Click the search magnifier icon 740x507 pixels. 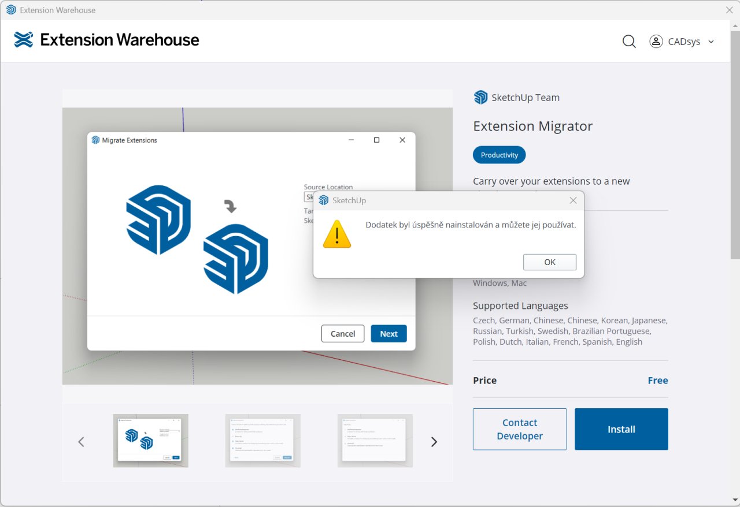(x=629, y=42)
